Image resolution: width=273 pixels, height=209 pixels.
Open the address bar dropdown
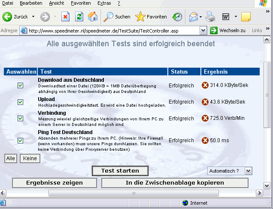(x=203, y=31)
